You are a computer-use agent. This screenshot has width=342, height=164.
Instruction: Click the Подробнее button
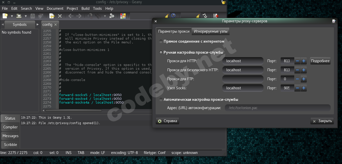tap(320, 61)
